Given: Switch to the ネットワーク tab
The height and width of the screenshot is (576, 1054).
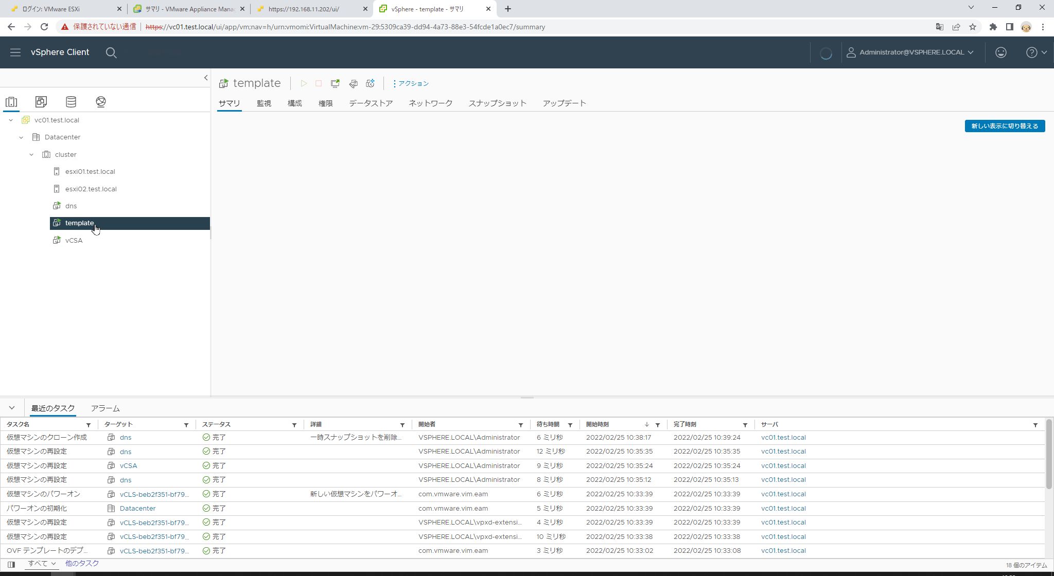Looking at the screenshot, I should coord(431,103).
